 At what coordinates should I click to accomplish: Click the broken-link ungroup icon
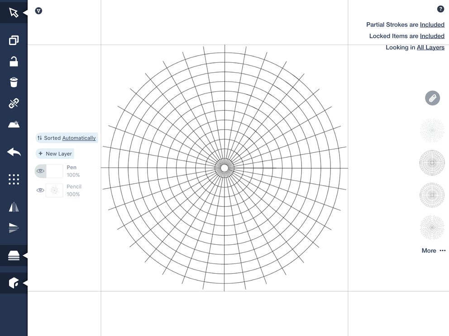(x=14, y=103)
